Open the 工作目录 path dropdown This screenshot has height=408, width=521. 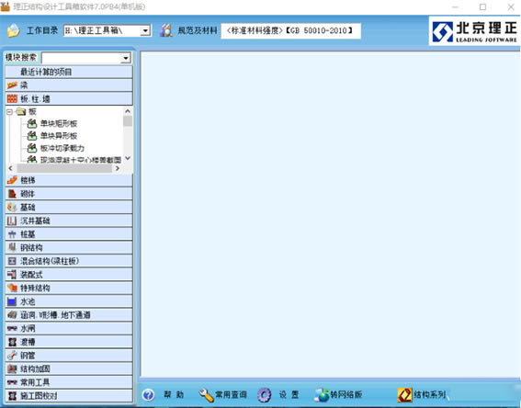(145, 31)
